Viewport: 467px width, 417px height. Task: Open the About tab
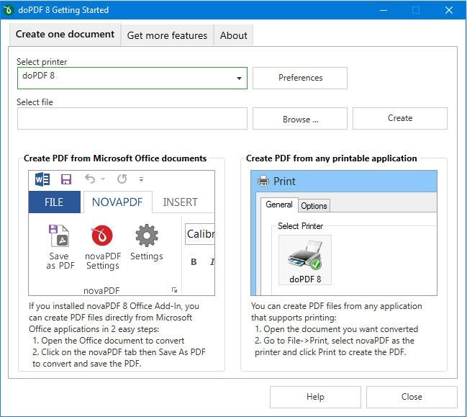[x=233, y=35]
